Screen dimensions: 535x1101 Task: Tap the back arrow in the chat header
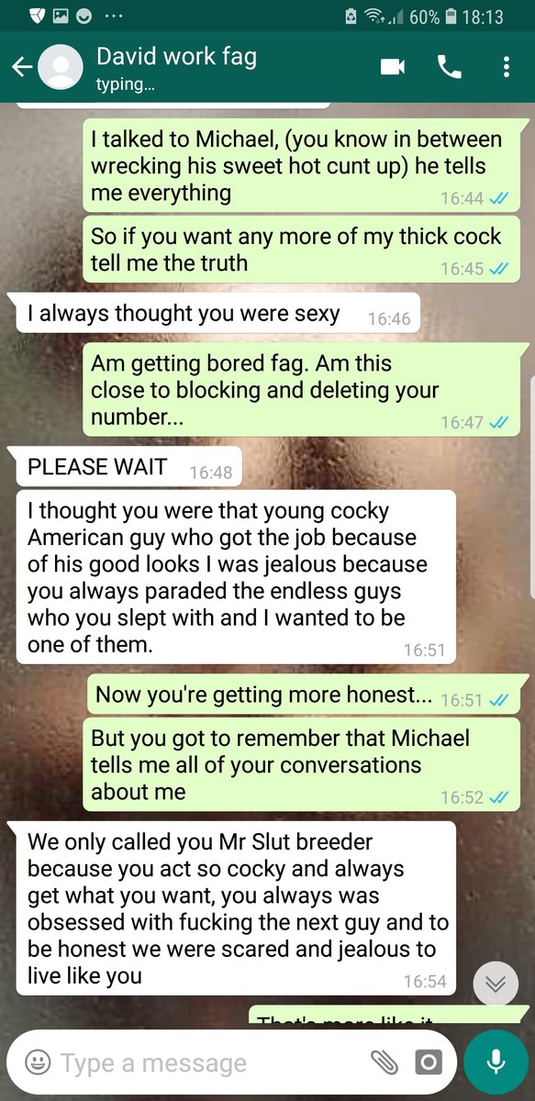(22, 67)
